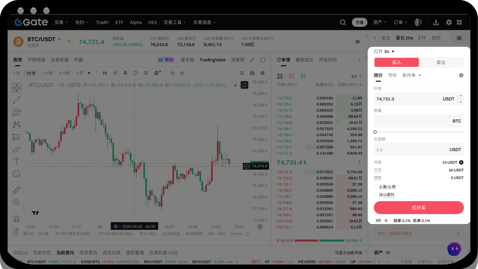The width and height of the screenshot is (478, 269).
Task: Click the 充值 deposit button
Action: point(359,23)
